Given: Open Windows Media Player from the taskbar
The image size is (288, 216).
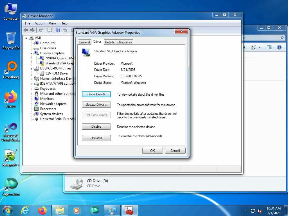Looking at the screenshot, I should point(76,210).
